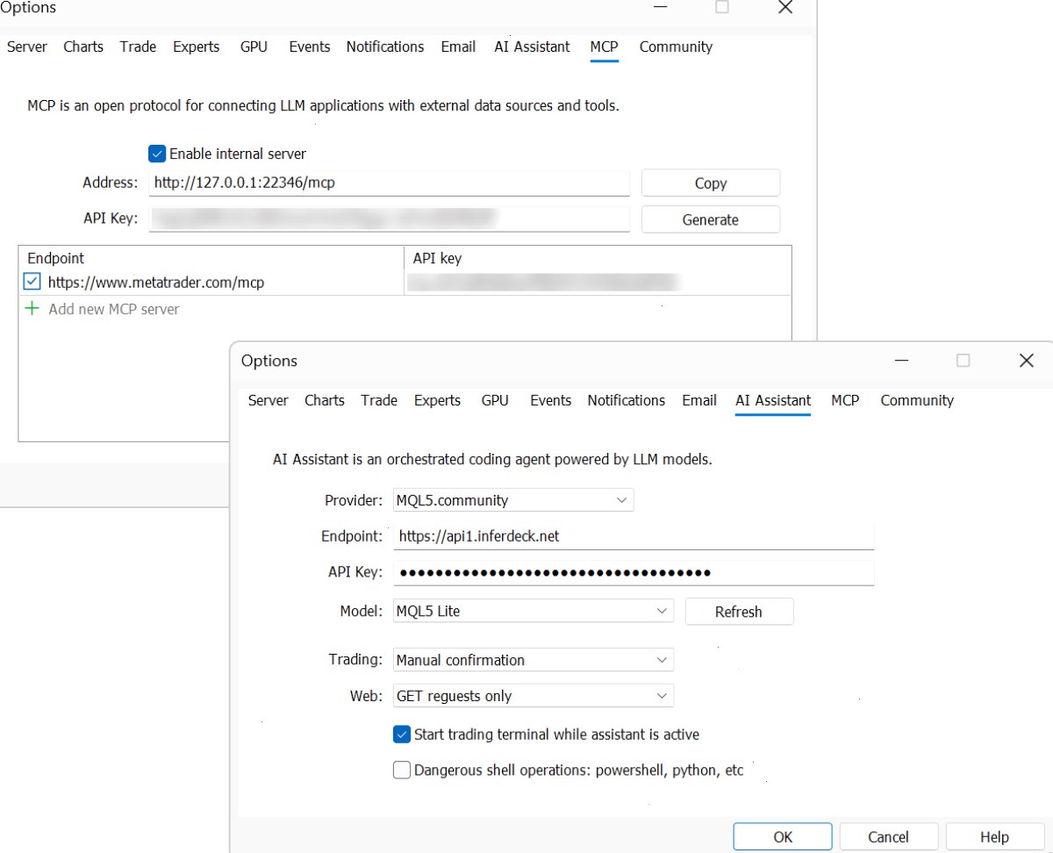This screenshot has width=1053, height=853.
Task: Open the Model dropdown showing MQL5 Lite
Action: (534, 611)
